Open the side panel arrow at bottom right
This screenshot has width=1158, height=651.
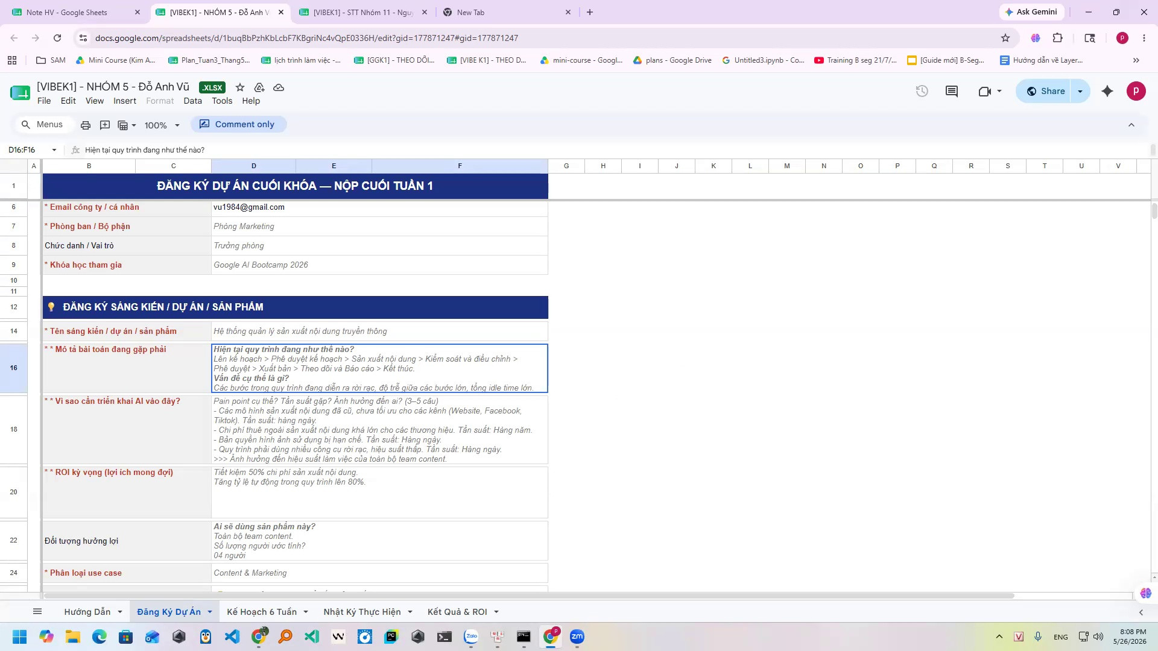[x=1141, y=612]
